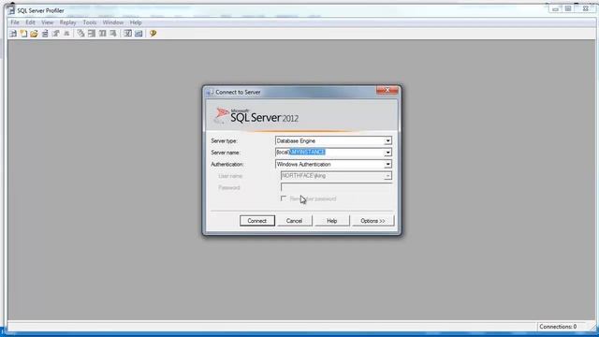Click the SQL Server Profiler title bar icon
This screenshot has height=337, width=599.
(x=11, y=10)
